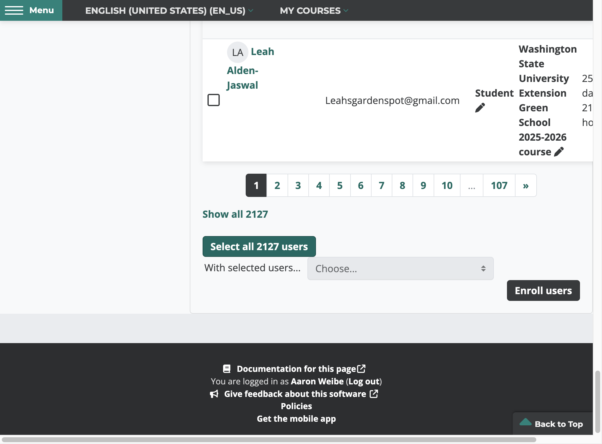Click the Log out link
The height and width of the screenshot is (444, 602).
pos(364,381)
